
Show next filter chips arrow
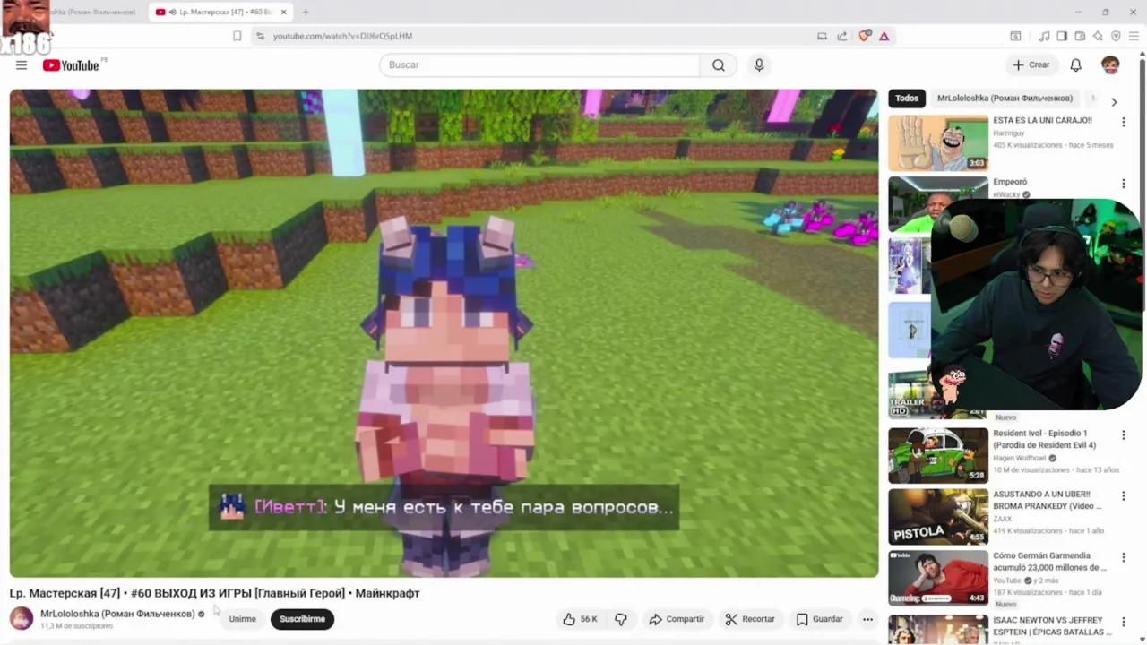click(1114, 102)
